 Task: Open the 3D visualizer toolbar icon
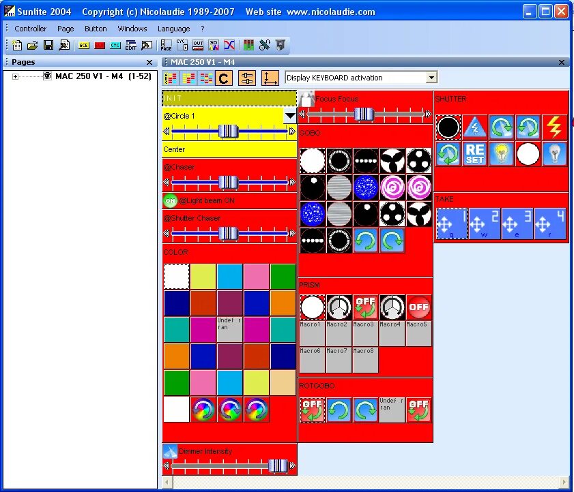[214, 46]
